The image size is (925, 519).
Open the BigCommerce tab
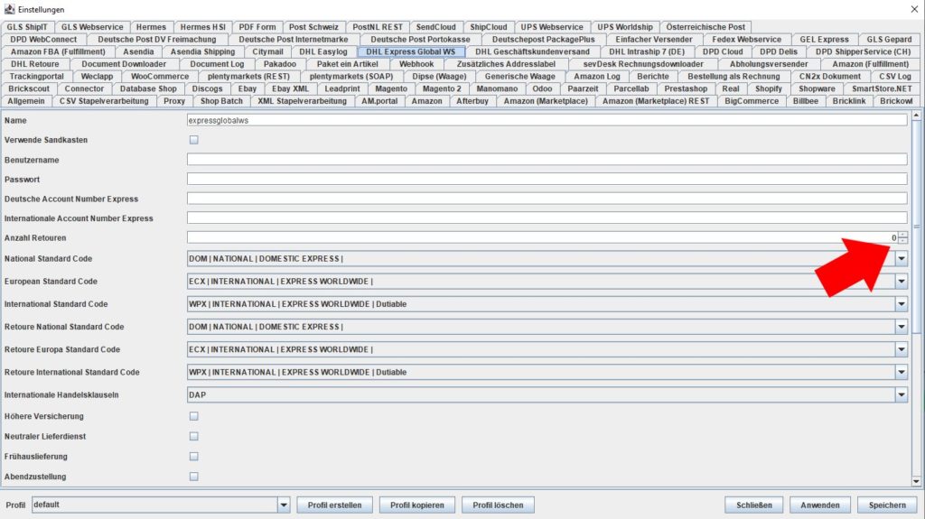click(752, 101)
